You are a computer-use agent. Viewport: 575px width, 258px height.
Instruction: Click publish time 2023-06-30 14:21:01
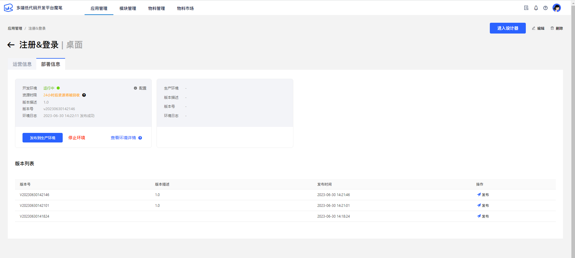[x=334, y=206]
